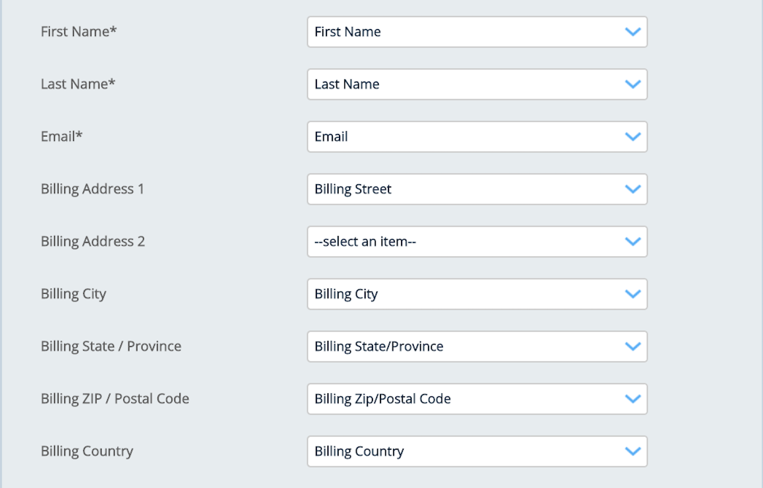Click the chevron on Billing Street selector

point(633,189)
